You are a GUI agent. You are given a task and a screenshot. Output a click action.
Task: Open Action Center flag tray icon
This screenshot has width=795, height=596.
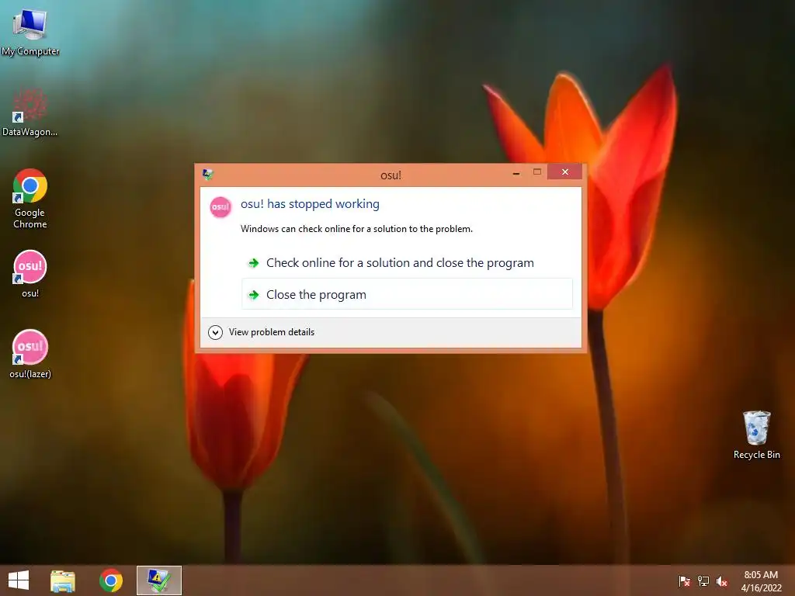tap(684, 580)
